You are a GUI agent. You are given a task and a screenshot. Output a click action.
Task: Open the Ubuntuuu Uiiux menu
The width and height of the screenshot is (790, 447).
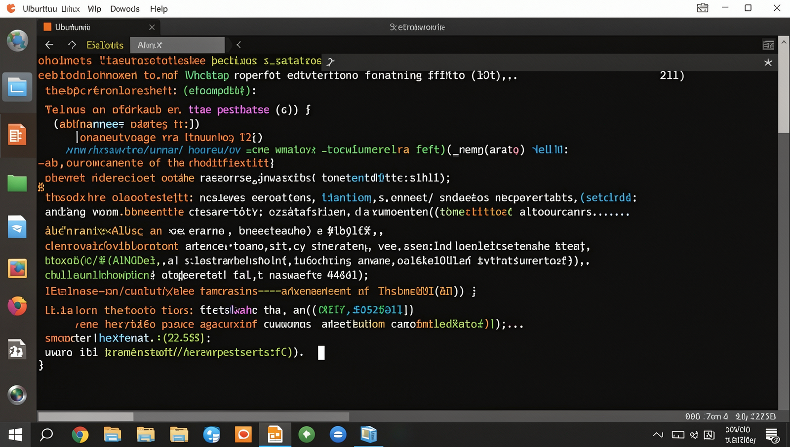coord(51,9)
